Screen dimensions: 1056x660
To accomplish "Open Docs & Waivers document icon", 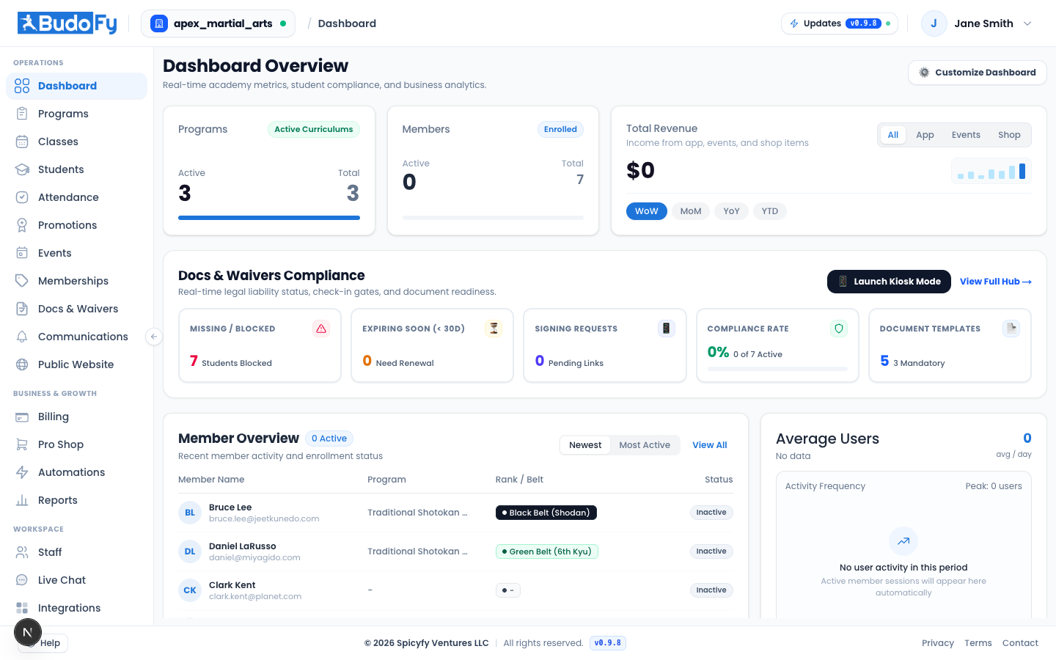I will 22,309.
